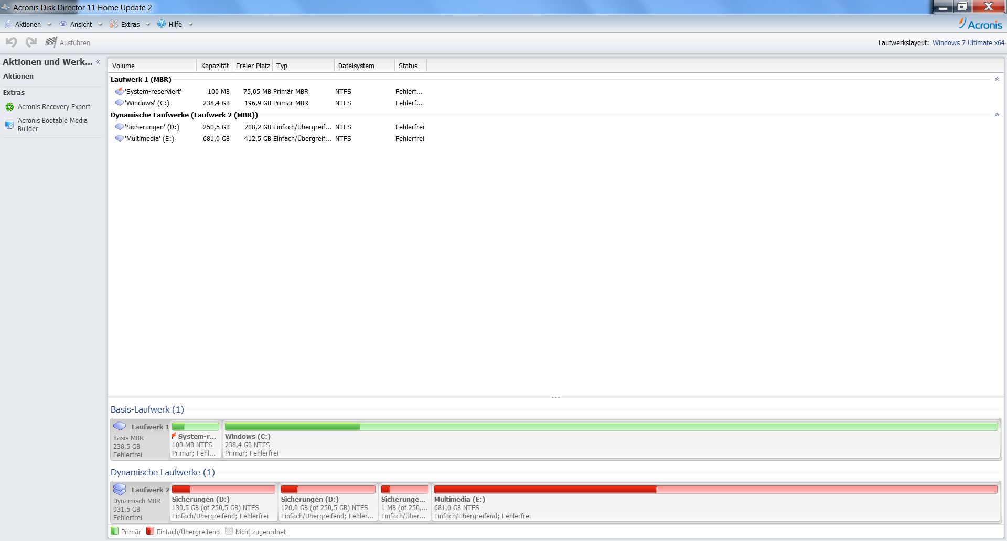Click the Multimedia (E:) red usage bar
Image resolution: width=1007 pixels, height=541 pixels.
(x=715, y=490)
